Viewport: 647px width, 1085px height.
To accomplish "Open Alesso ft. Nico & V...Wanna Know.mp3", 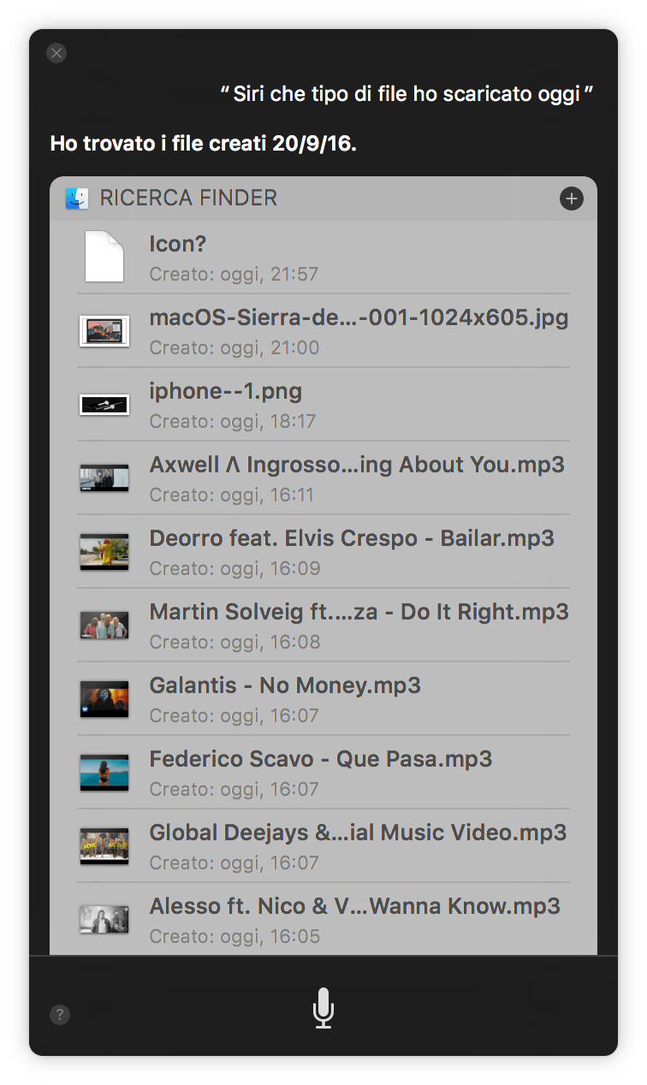I will [355, 907].
